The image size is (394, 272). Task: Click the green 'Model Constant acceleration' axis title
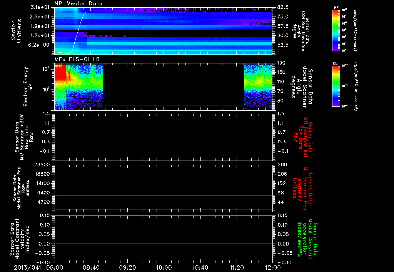point(307,239)
